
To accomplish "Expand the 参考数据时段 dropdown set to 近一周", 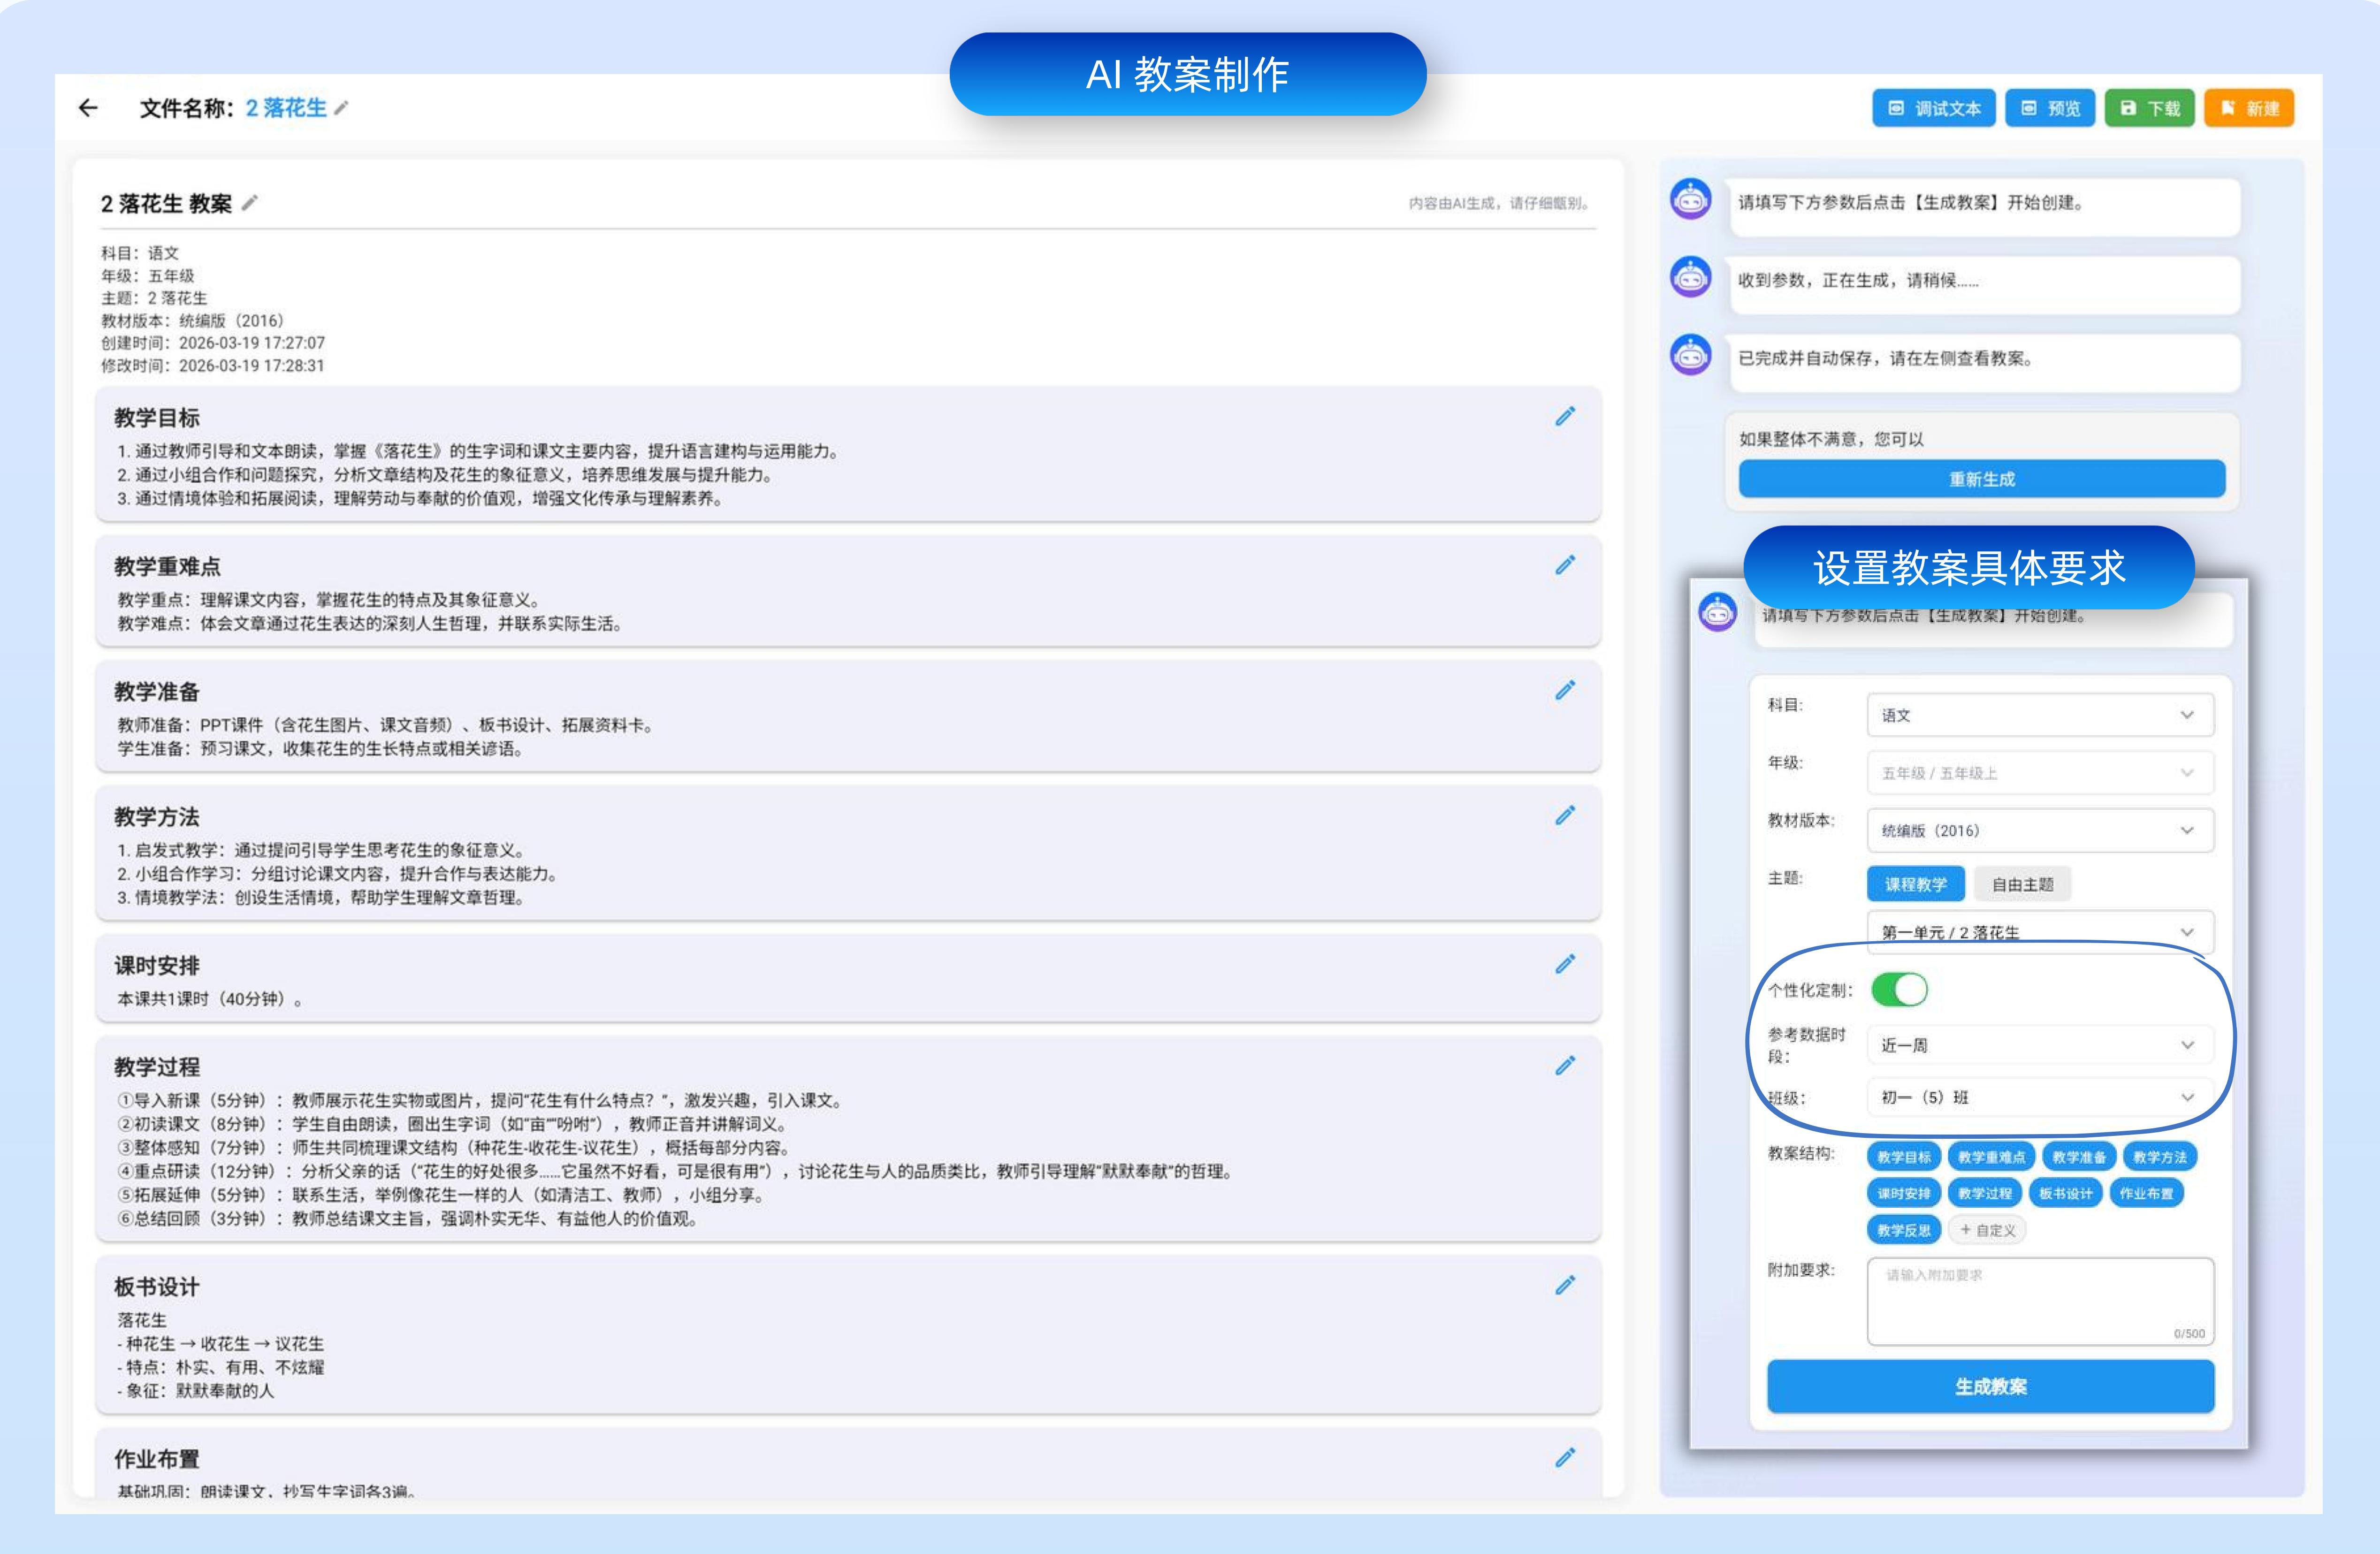I will (2040, 1044).
